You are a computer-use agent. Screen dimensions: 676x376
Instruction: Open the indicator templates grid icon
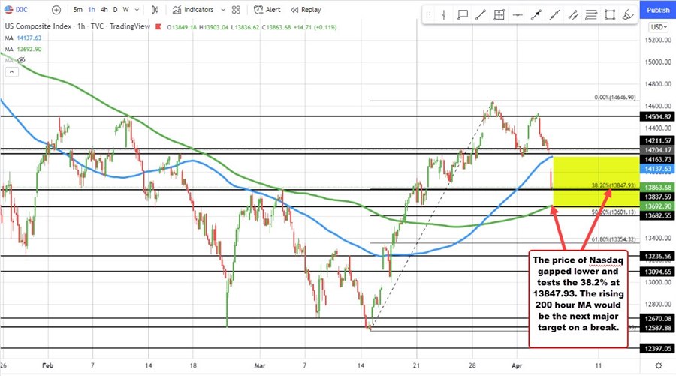(x=236, y=10)
